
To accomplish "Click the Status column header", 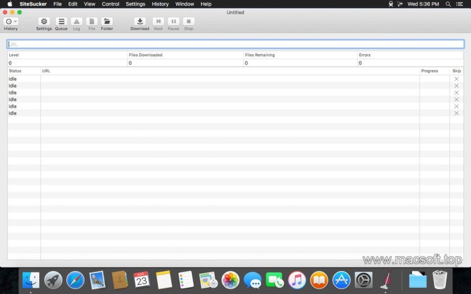I will [16, 71].
